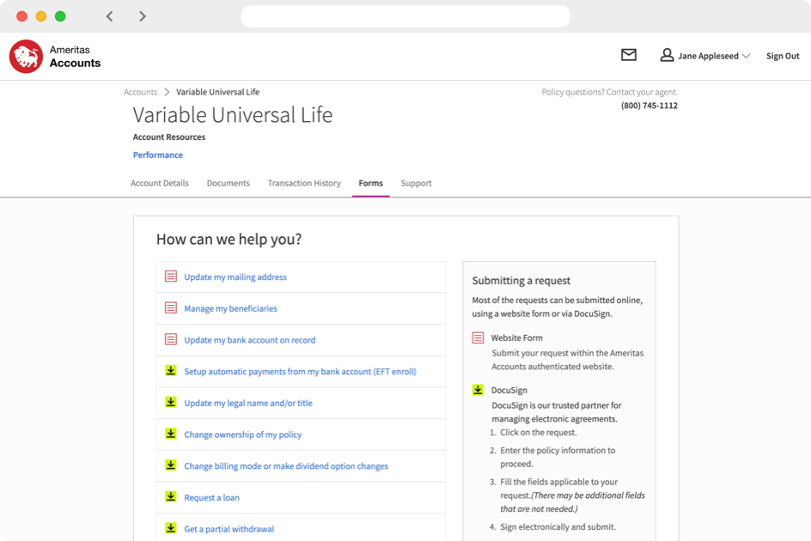Open the mail envelope icon

(x=629, y=55)
